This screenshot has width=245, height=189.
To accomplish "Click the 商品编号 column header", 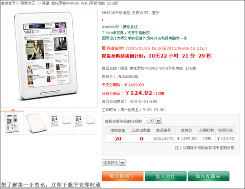I will click(x=164, y=130).
